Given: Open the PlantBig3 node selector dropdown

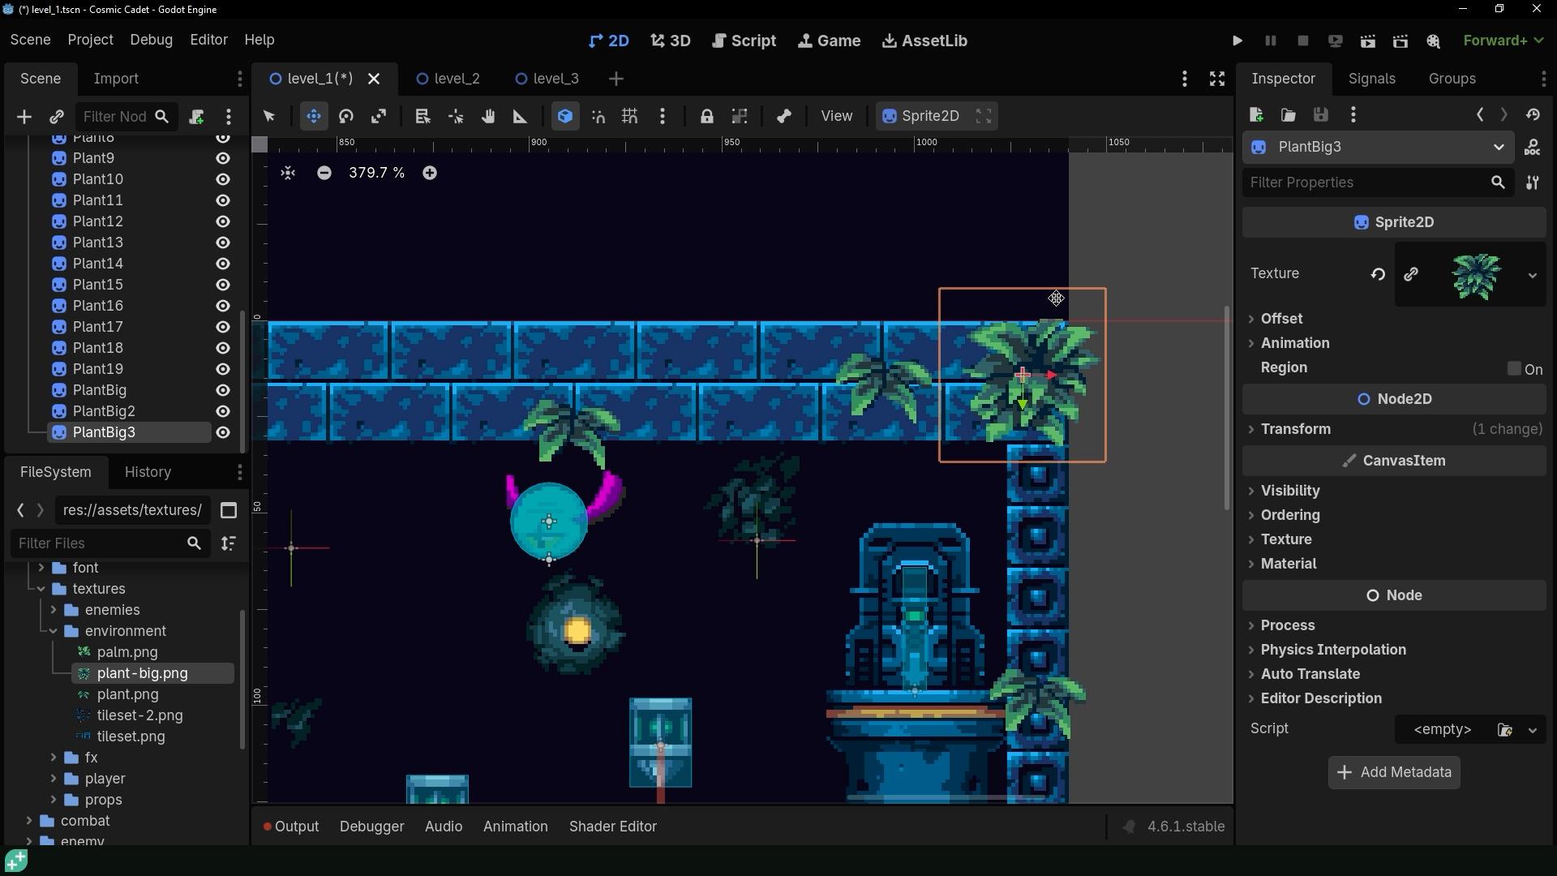Looking at the screenshot, I should click(1378, 148).
